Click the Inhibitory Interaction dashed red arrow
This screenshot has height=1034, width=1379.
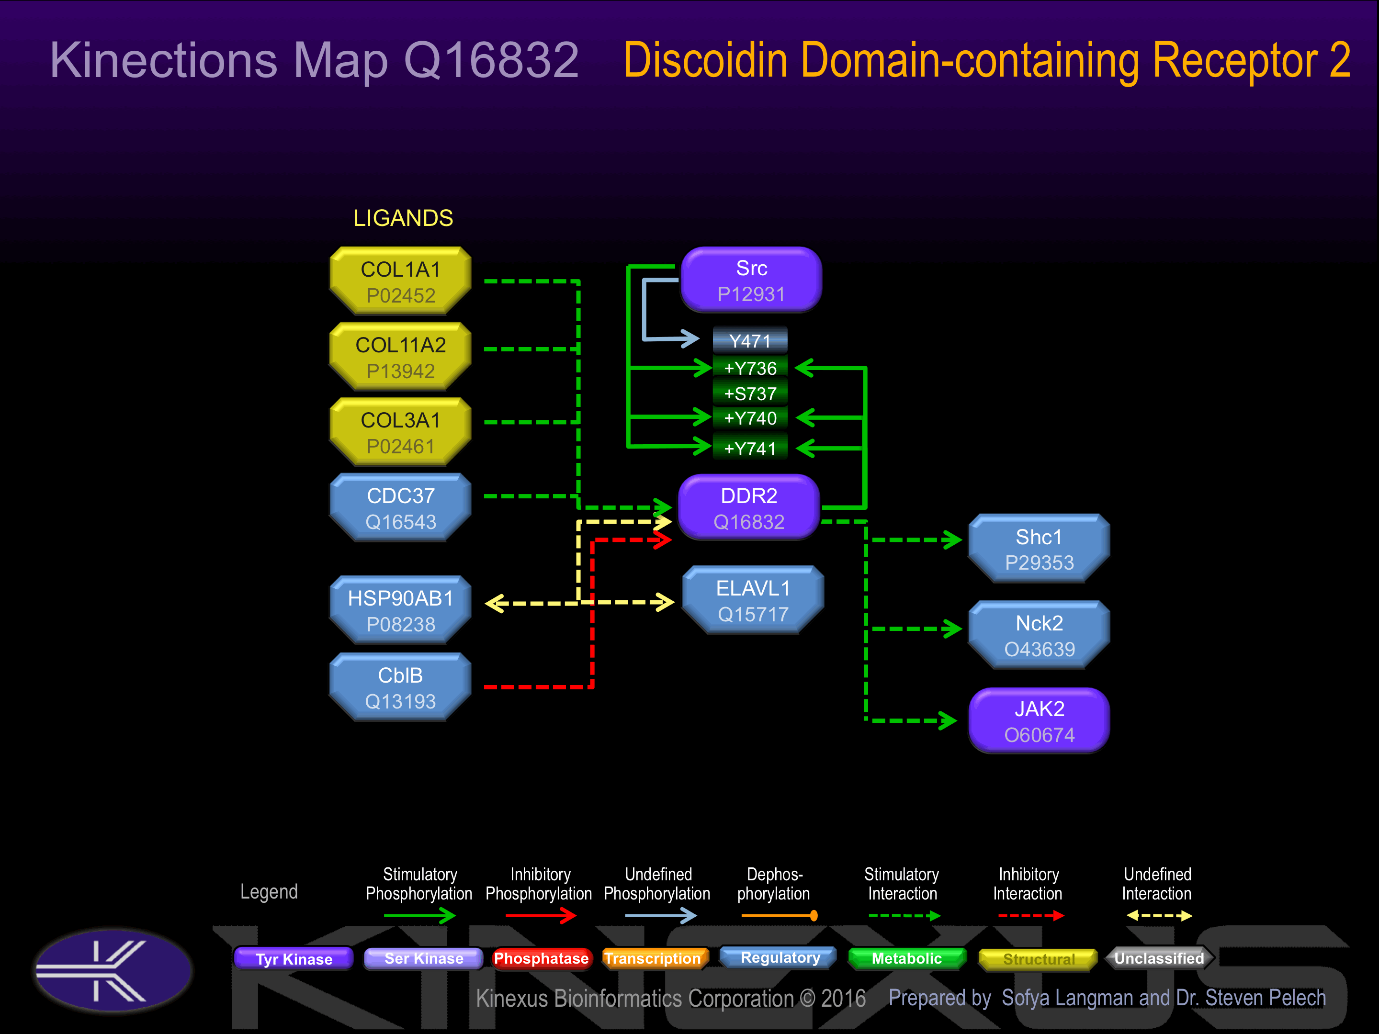coord(1031,916)
